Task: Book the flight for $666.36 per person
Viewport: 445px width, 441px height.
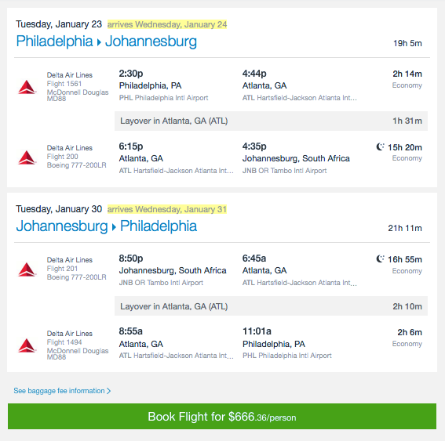Action: (222, 417)
